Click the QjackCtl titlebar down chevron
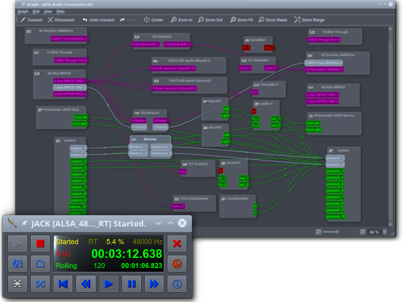This screenshot has width=403, height=302. 158,223
